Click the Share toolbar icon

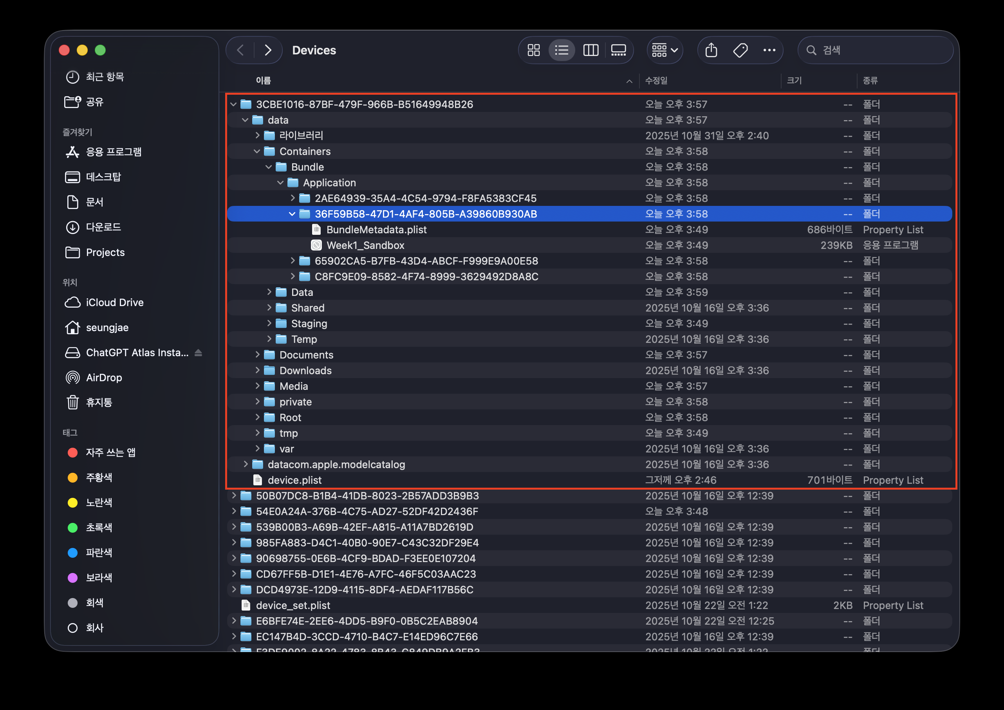(711, 50)
